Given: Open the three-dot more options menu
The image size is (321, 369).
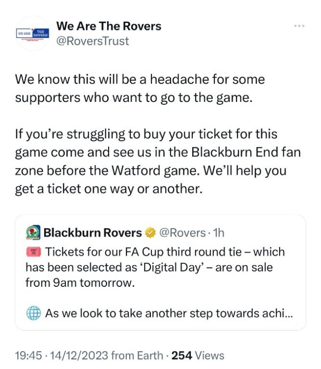Looking at the screenshot, I should click(x=299, y=26).
